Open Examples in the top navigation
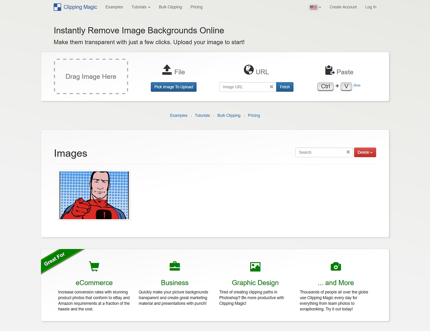 (114, 7)
